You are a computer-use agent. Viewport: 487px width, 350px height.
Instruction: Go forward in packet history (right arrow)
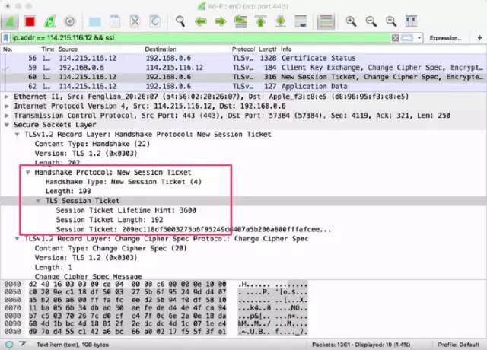[220, 21]
